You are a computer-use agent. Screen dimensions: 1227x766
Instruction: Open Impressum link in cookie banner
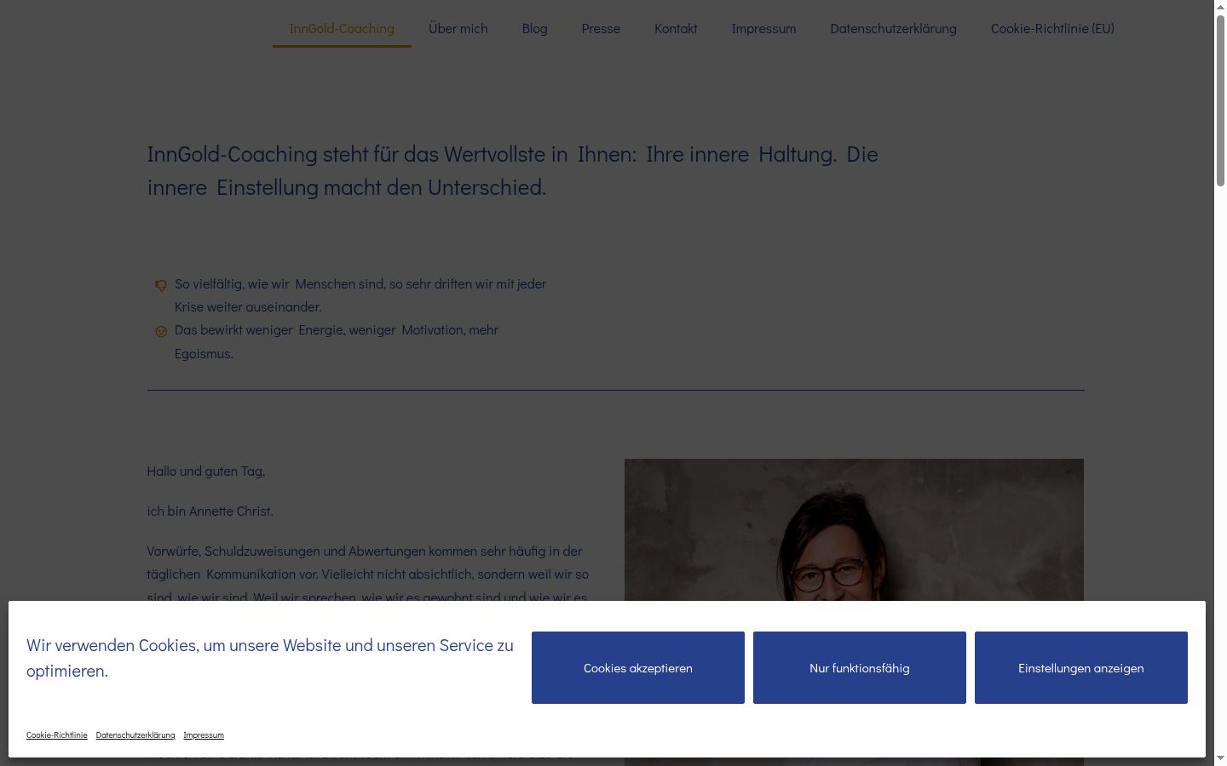[x=204, y=735]
